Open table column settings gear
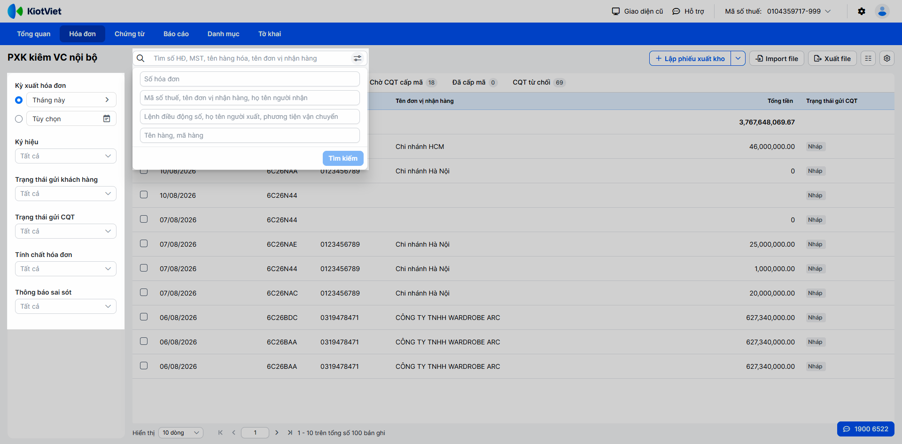Screen dimensions: 902x444 tap(887, 58)
